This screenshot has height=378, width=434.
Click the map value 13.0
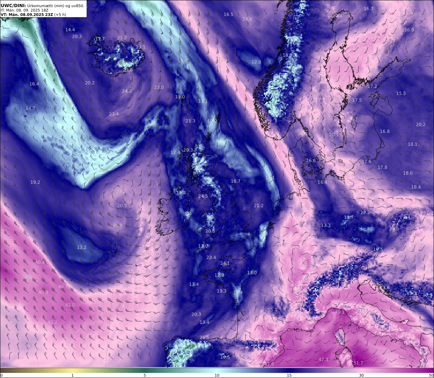click(252, 273)
